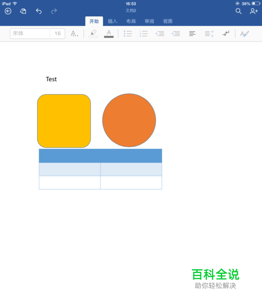Decrease paragraph indent

tap(160, 34)
